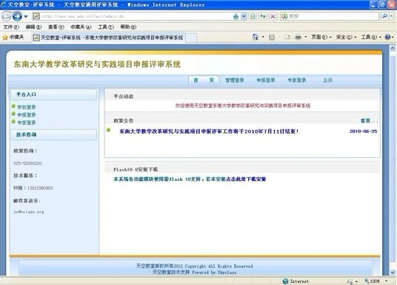Click green bullet icon beside 学校登录
The image size is (397, 285).
click(x=13, y=106)
